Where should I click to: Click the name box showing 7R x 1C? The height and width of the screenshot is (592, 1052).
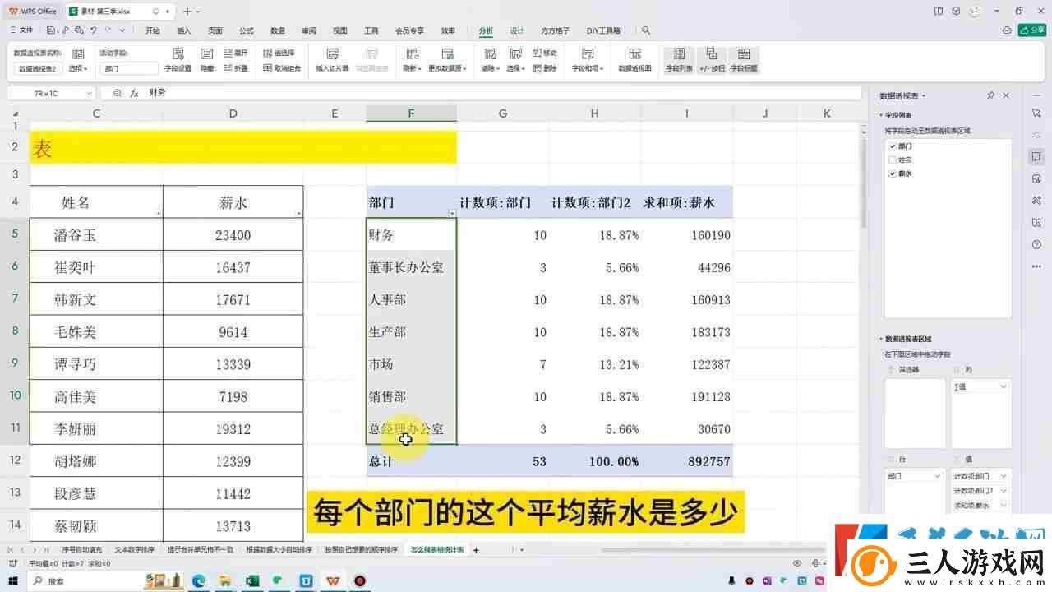tap(49, 93)
